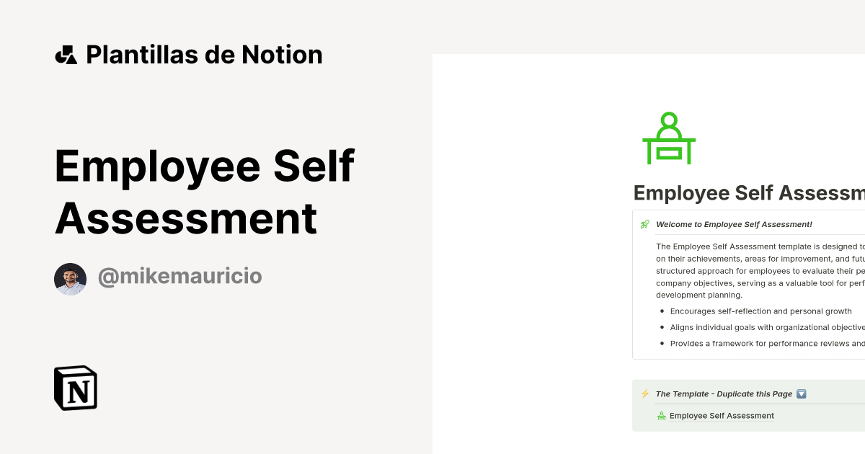Click the lightning bolt icon in the template callout
Viewport: 865px width, 454px height.
644,393
